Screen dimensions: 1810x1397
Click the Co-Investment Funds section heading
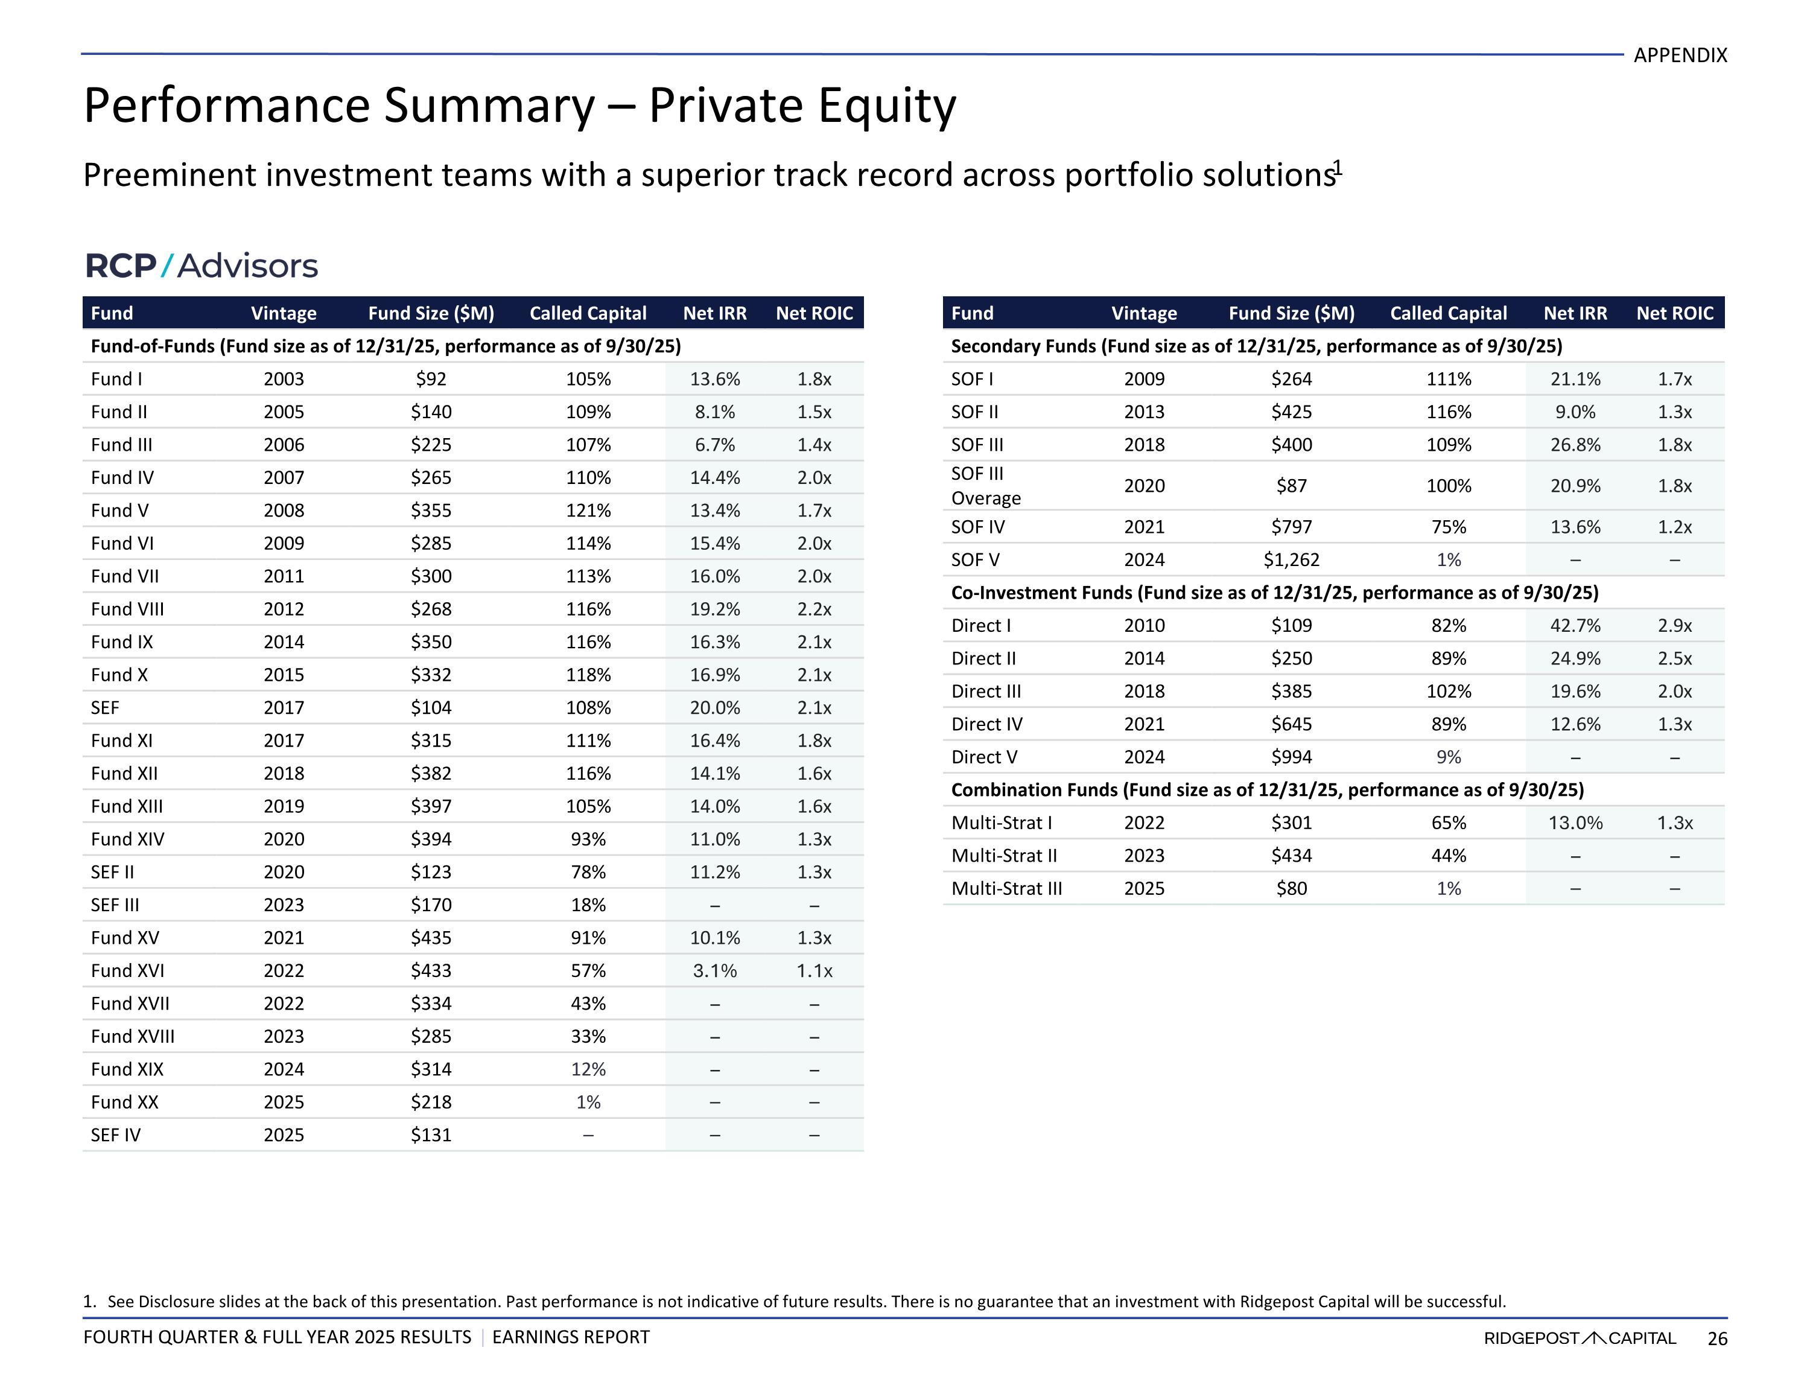tap(1275, 593)
